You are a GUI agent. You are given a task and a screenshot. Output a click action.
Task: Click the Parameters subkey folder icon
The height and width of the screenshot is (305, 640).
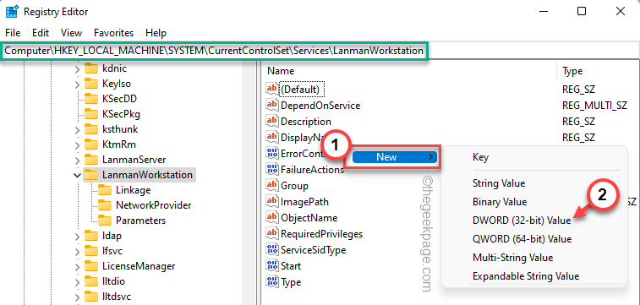coord(105,221)
